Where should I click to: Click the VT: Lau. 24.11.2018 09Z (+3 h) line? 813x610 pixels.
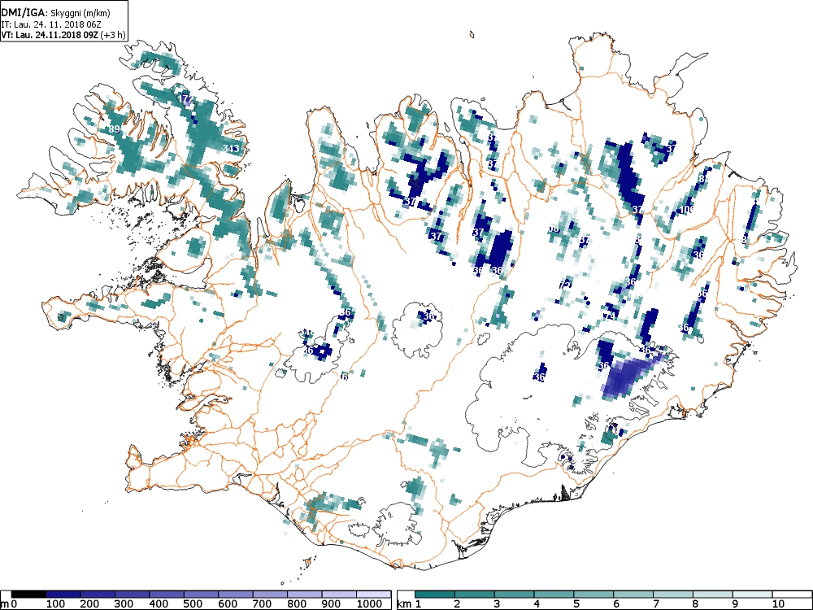(63, 35)
